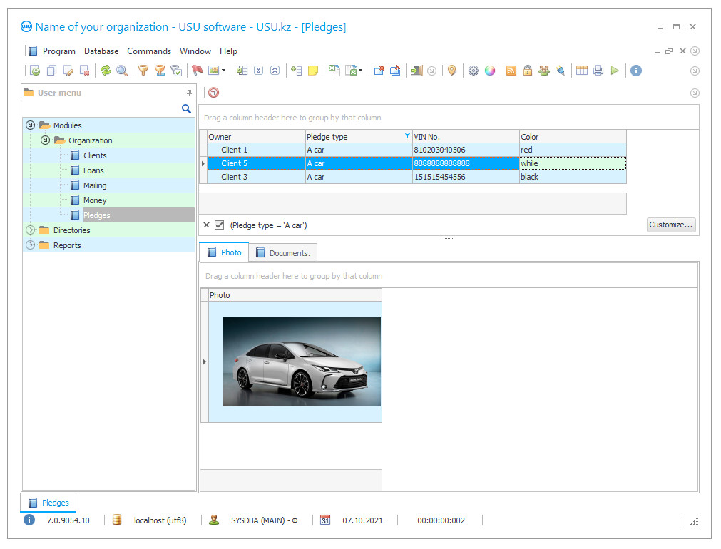Open the dropdown arrow beside picture icon
The height and width of the screenshot is (549, 721).
(223, 71)
